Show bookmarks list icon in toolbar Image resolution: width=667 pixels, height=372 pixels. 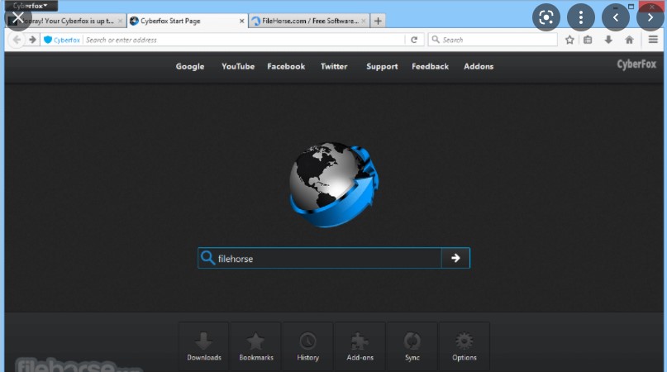click(588, 40)
